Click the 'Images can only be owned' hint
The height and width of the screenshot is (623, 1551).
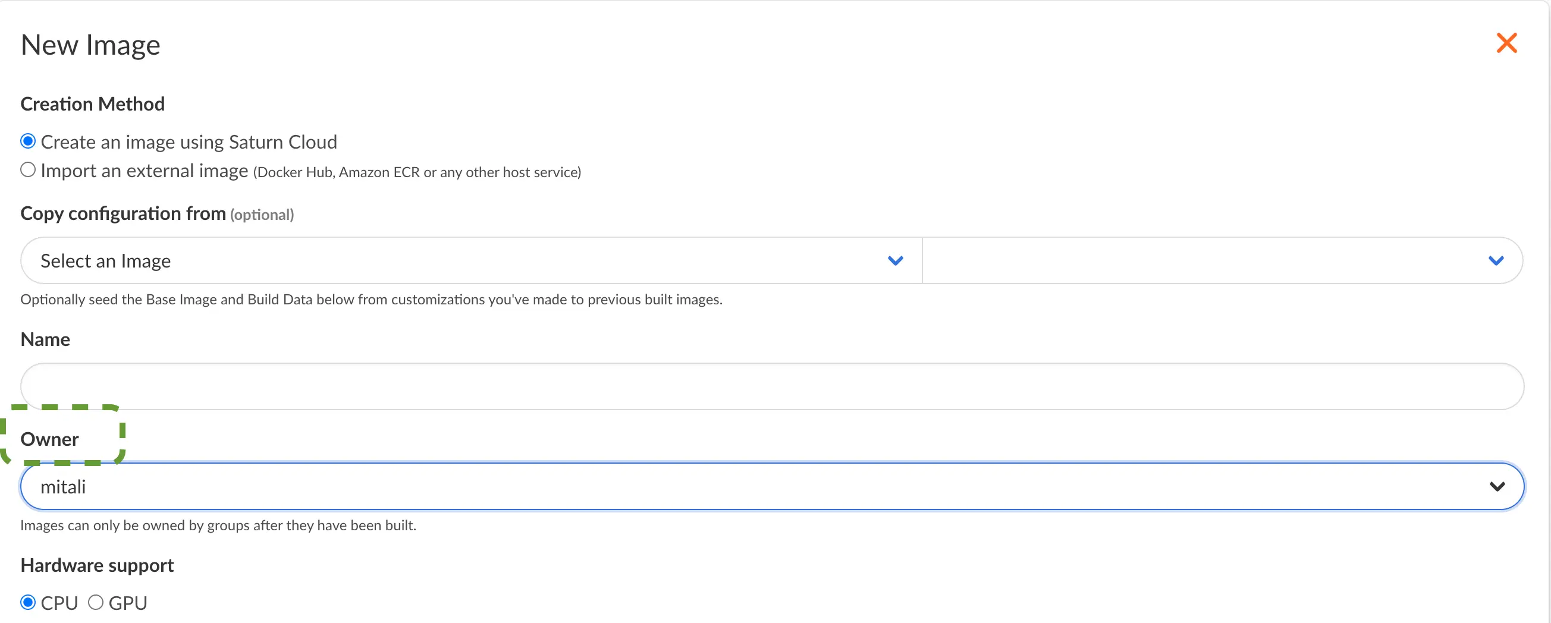(x=218, y=526)
